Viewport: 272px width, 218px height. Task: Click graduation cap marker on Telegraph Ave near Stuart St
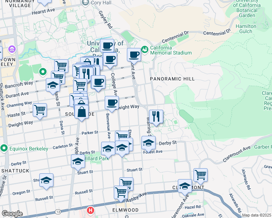pos(78,162)
